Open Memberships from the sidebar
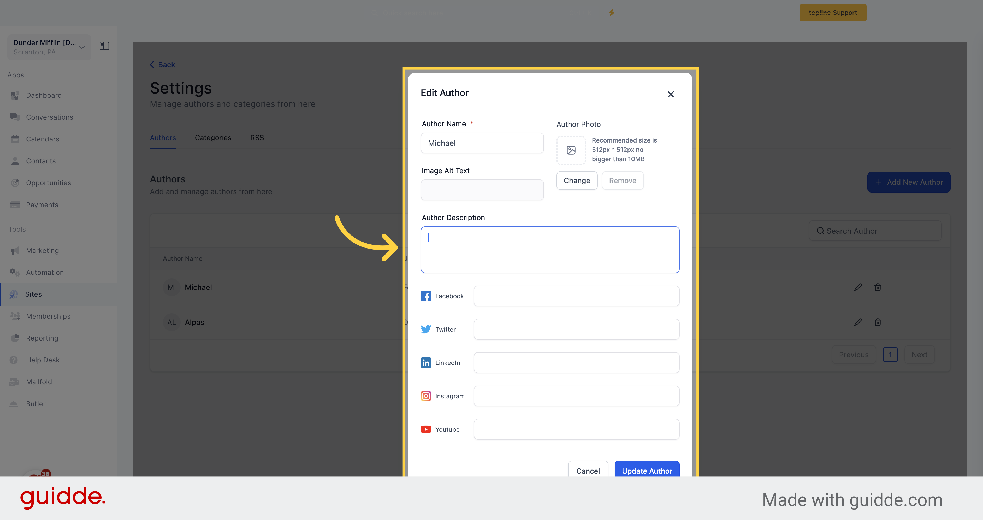 coord(59,316)
